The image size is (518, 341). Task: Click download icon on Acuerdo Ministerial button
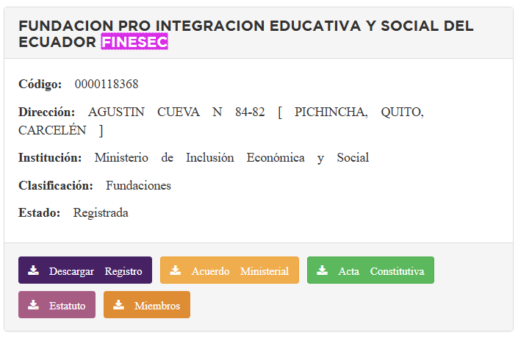point(175,270)
